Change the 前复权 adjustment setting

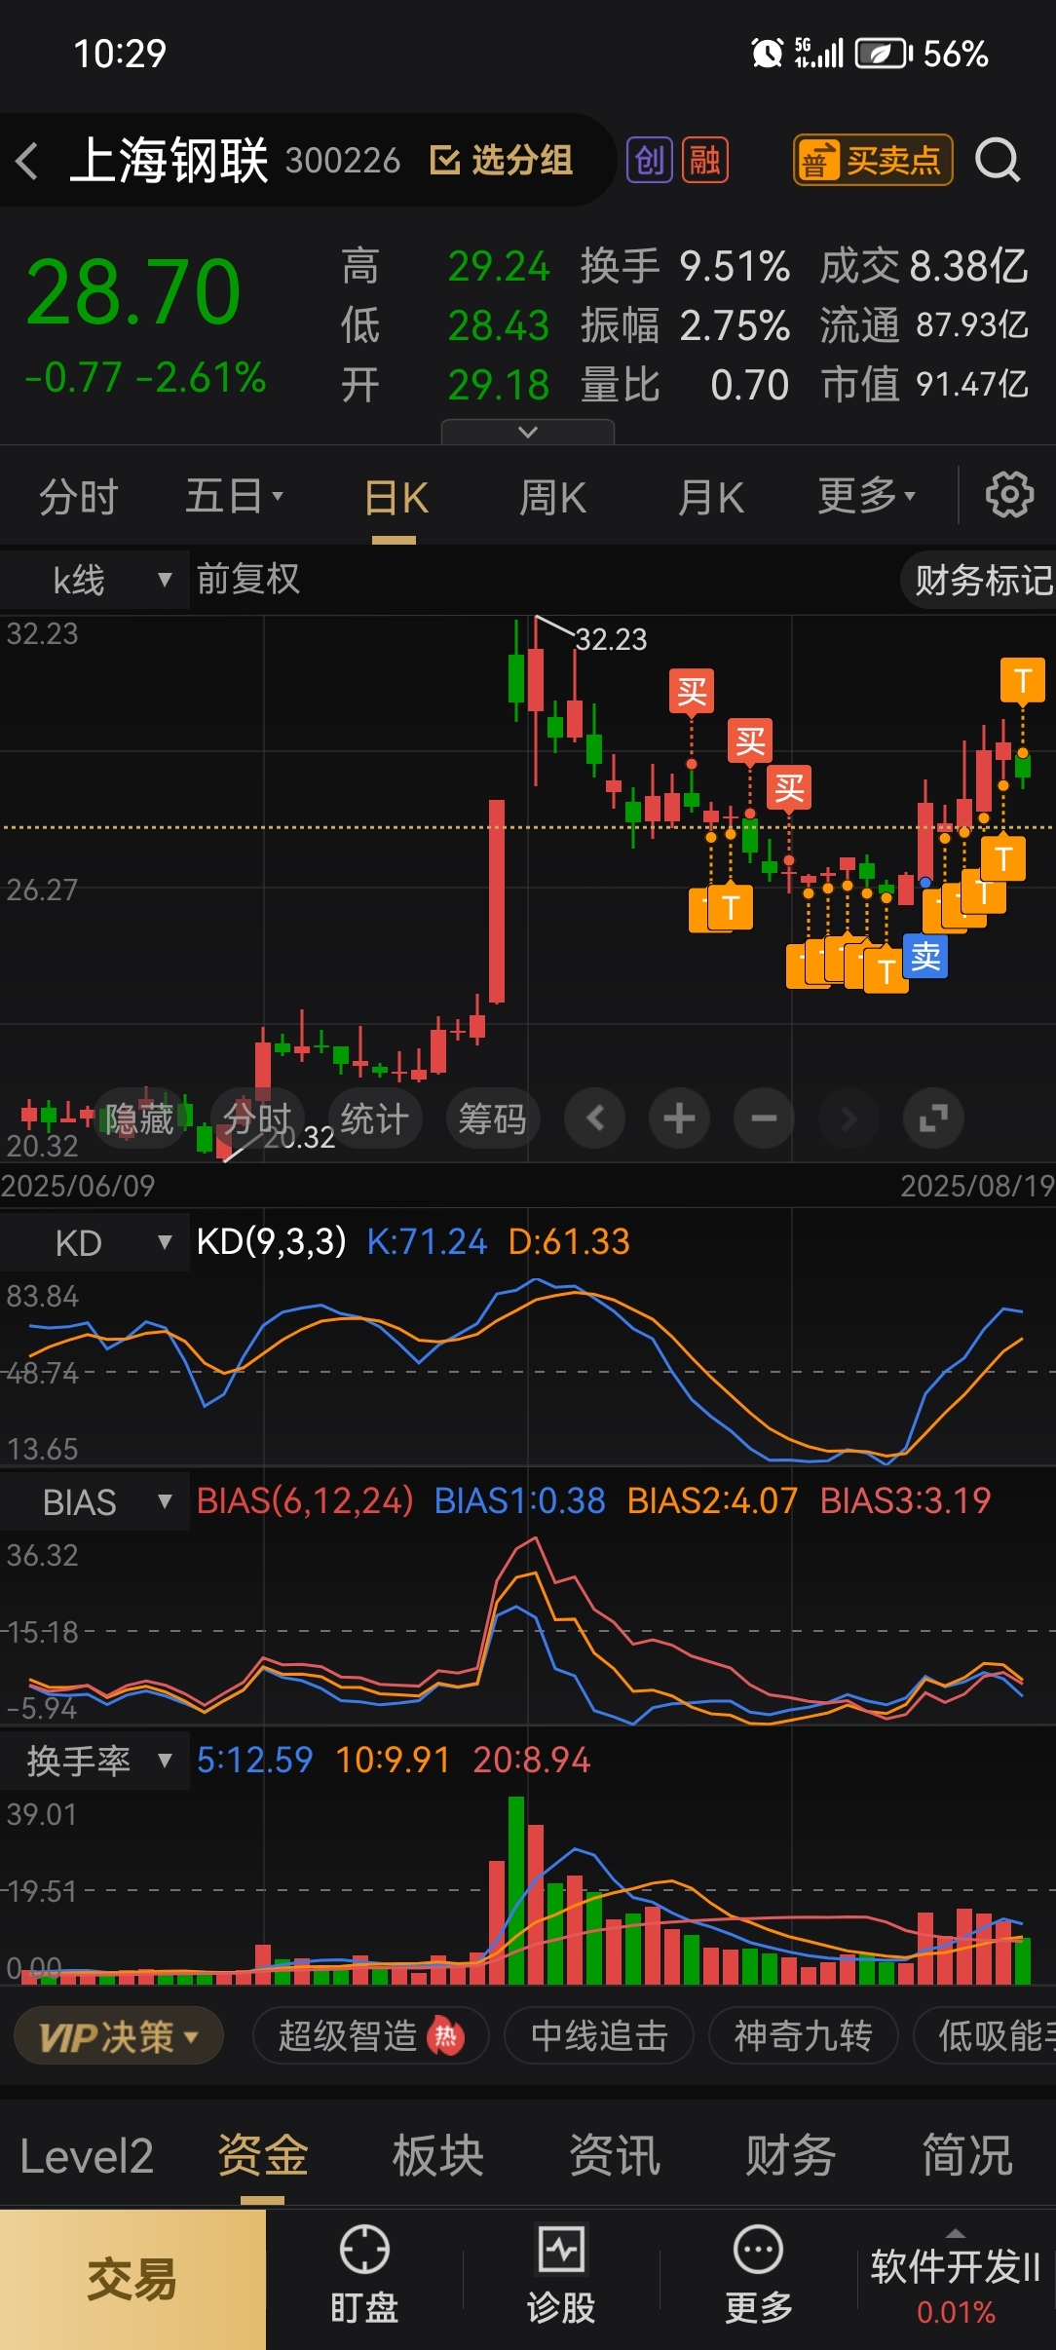247,579
